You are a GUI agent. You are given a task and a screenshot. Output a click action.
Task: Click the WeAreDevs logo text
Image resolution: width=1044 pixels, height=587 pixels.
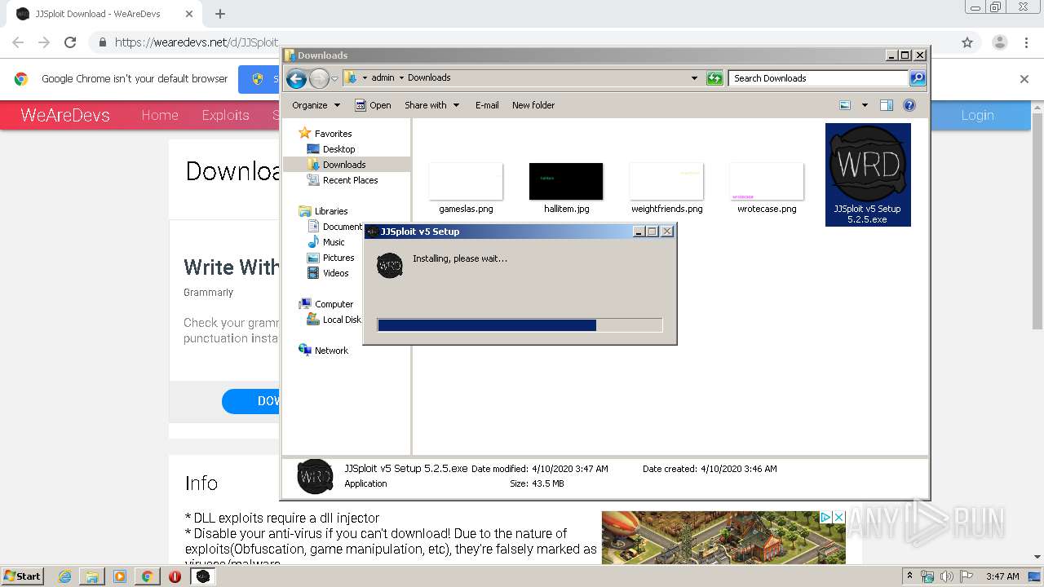click(65, 115)
